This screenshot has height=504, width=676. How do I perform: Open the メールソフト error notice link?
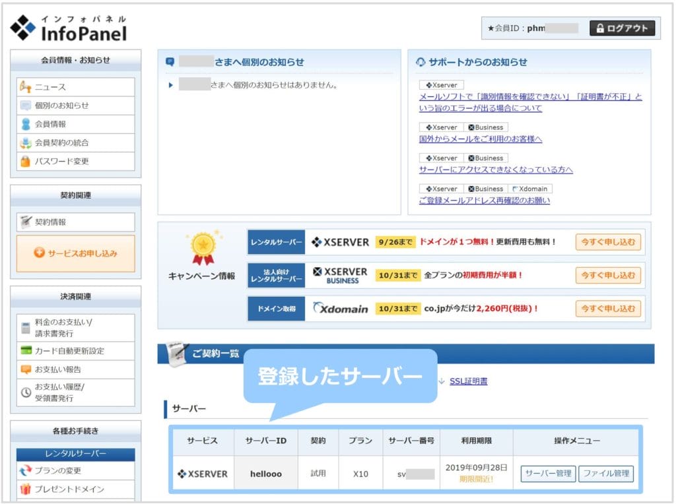tap(530, 102)
